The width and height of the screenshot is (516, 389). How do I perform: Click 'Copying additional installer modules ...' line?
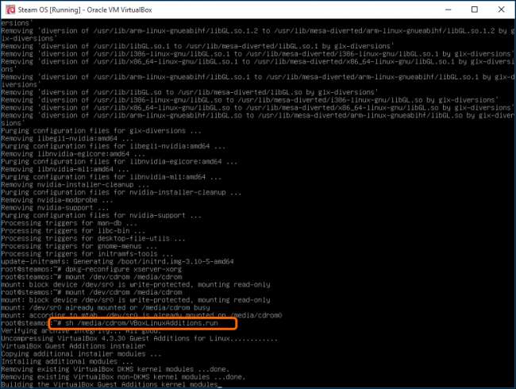(81, 354)
